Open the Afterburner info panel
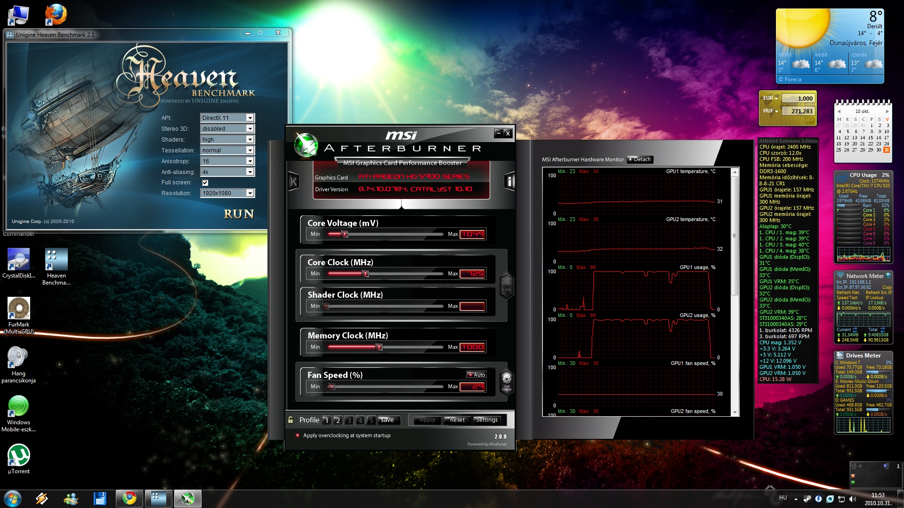The width and height of the screenshot is (904, 508). click(x=509, y=181)
